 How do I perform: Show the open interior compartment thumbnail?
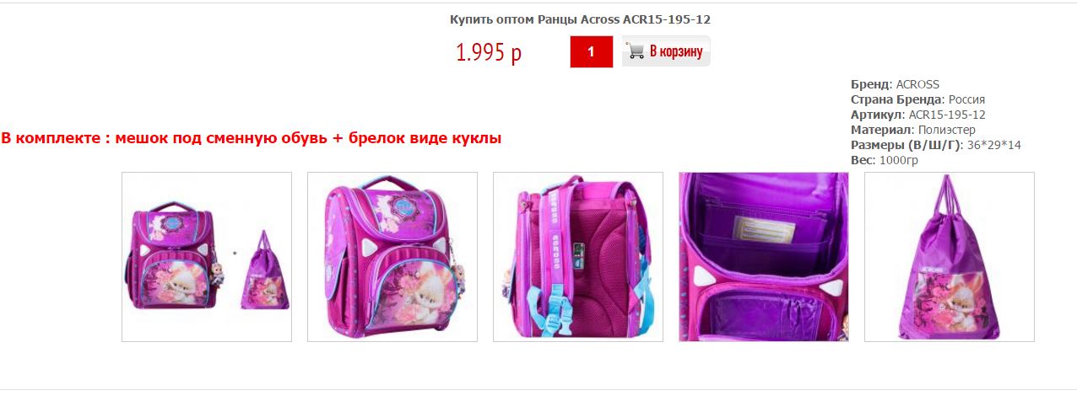764,257
